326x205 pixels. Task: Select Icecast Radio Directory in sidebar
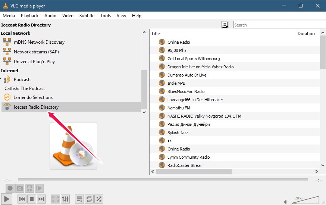pyautogui.click(x=71, y=107)
